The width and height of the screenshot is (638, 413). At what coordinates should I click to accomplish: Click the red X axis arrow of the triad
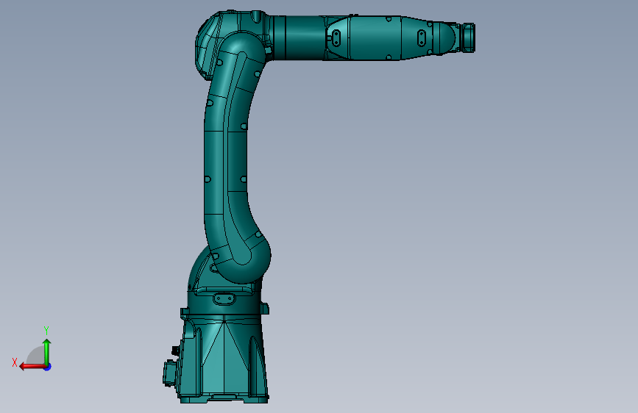tap(32, 367)
